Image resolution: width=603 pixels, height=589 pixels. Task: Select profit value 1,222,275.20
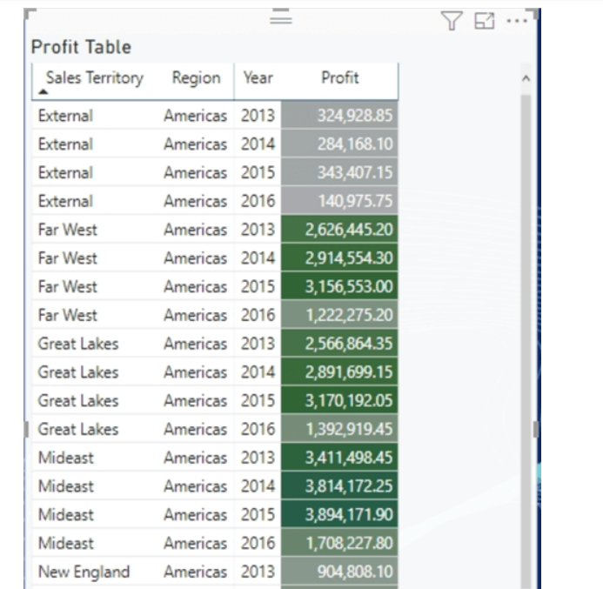pyautogui.click(x=349, y=315)
